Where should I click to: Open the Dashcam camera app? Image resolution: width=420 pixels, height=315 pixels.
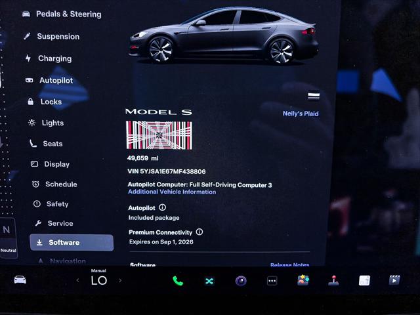pyautogui.click(x=241, y=281)
